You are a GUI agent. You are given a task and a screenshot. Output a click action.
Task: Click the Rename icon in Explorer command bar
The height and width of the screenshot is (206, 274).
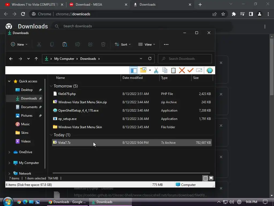click(x=78, y=45)
